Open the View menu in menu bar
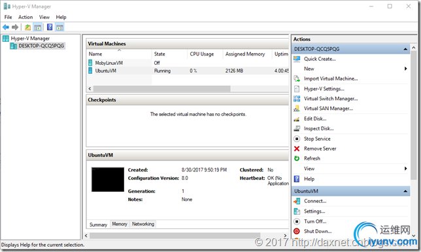The width and height of the screenshot is (421, 252). tap(44, 17)
